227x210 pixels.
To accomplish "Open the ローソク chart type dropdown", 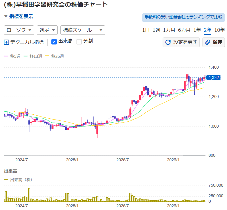I will click(x=19, y=30).
